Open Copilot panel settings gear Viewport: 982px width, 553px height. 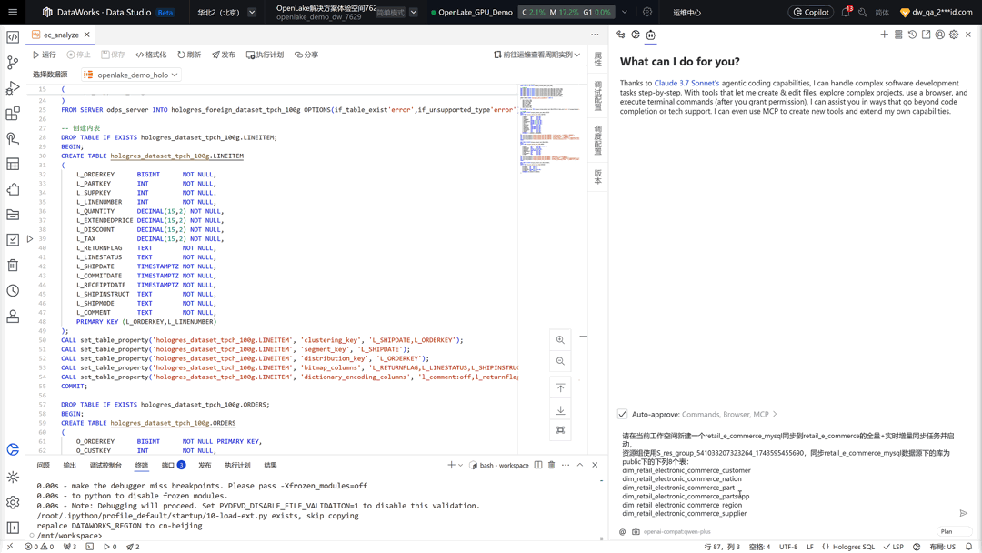pos(954,35)
